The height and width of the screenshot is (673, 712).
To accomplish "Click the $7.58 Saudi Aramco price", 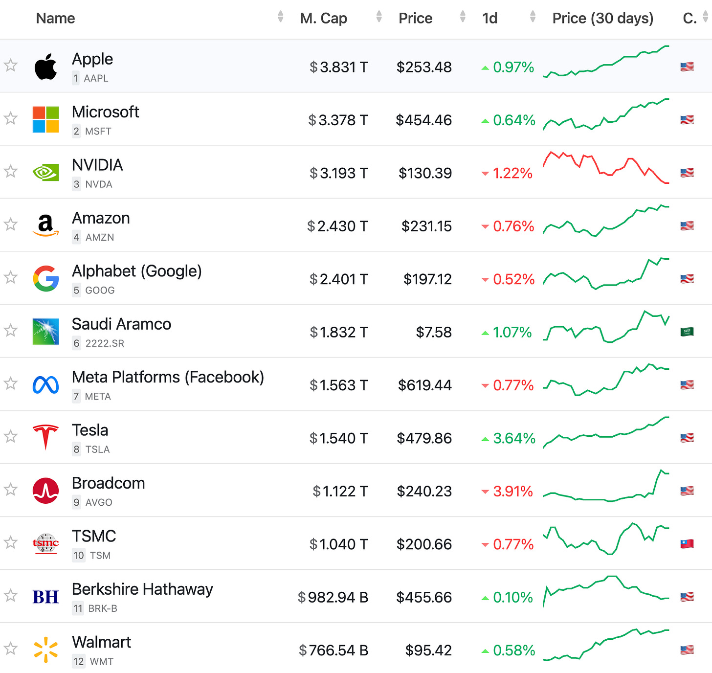I will [x=434, y=332].
